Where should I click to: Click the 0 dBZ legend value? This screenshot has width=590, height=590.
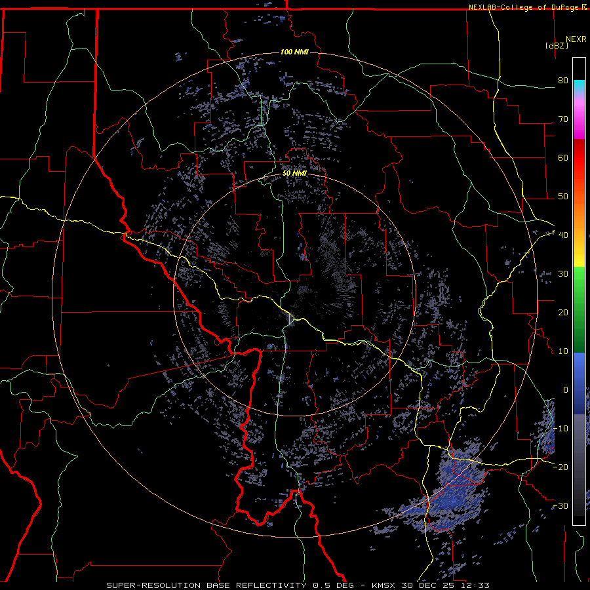[566, 390]
